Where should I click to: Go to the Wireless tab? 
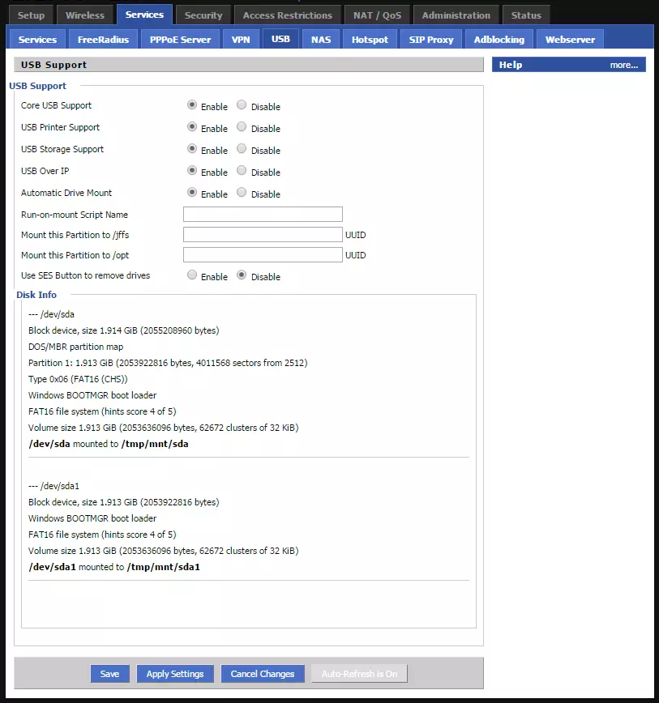(84, 14)
